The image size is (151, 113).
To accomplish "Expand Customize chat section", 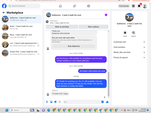I will click(129, 42).
